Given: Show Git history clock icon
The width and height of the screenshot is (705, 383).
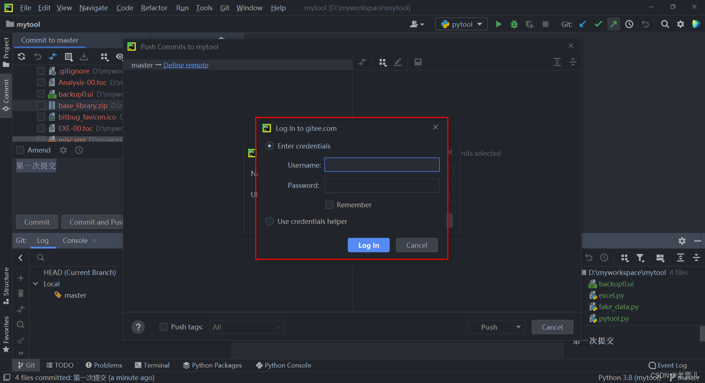Looking at the screenshot, I should pos(629,24).
